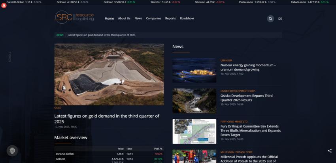The image size is (336, 163).
Task: Click the Palladium/oz quote in top ticker
Action: (310, 2)
